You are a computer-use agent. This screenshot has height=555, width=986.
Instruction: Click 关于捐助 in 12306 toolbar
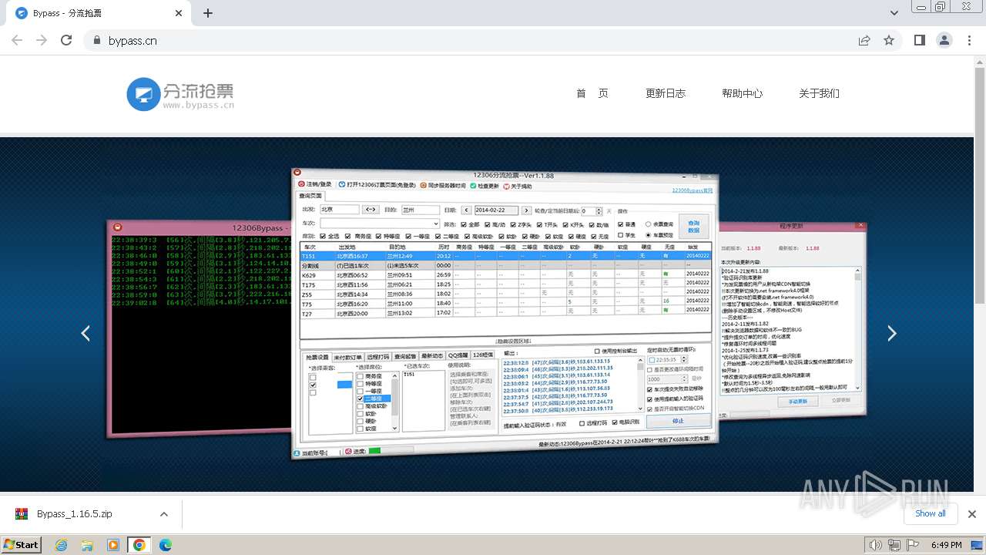coord(518,187)
